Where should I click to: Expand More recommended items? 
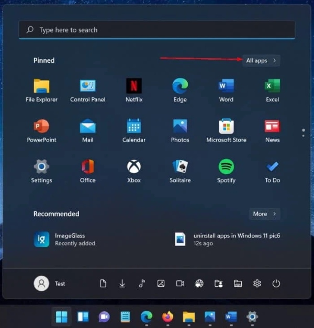[x=264, y=214]
